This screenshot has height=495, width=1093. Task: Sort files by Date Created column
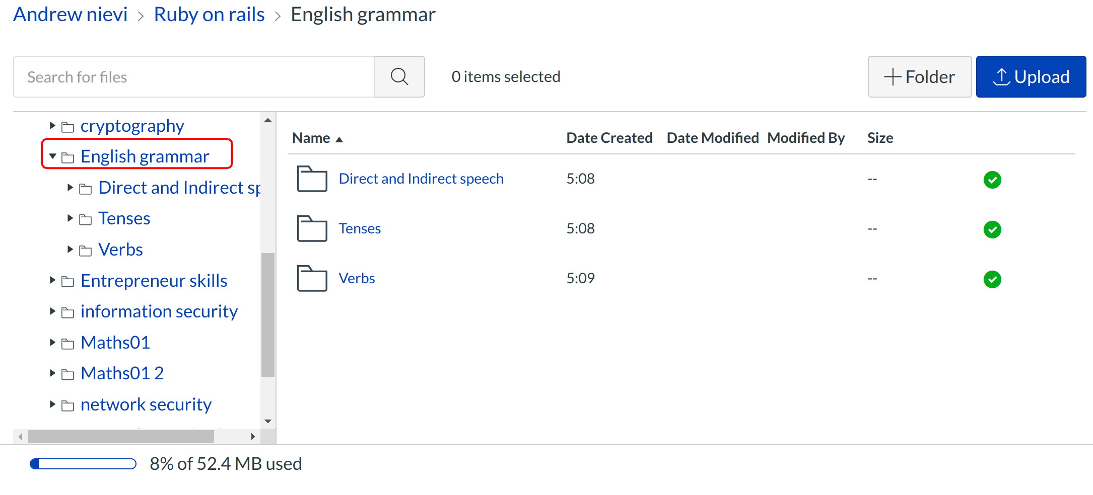[609, 138]
